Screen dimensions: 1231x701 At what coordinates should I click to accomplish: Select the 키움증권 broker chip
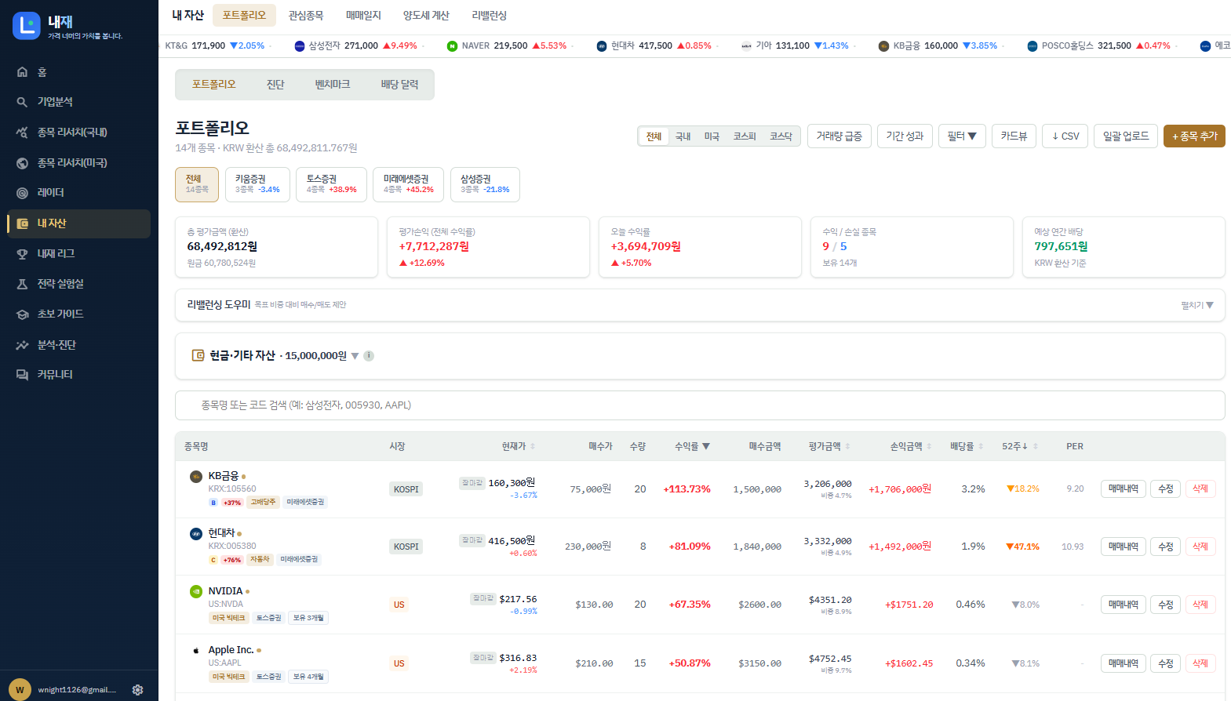(x=257, y=184)
